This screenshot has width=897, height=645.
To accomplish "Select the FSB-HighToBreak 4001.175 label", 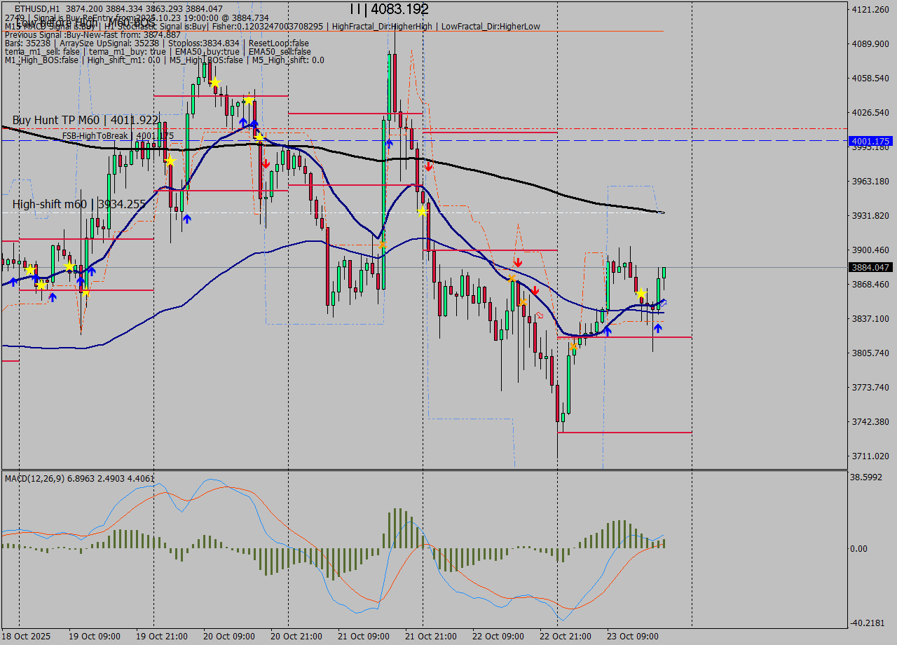I will 116,136.
